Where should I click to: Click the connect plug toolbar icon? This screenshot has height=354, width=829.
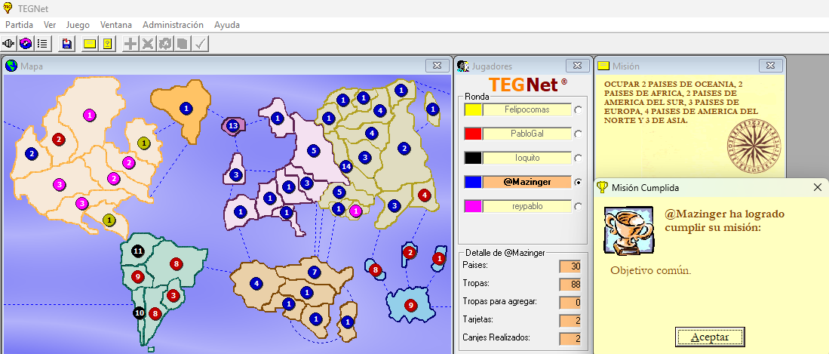[10, 44]
